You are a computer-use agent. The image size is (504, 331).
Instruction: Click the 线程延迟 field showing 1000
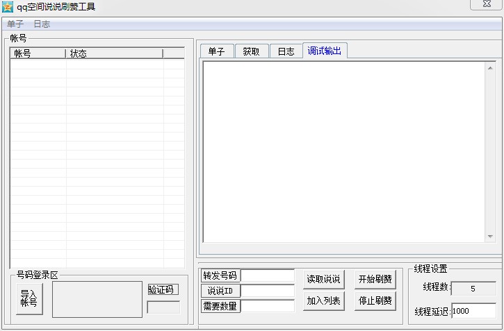point(473,311)
